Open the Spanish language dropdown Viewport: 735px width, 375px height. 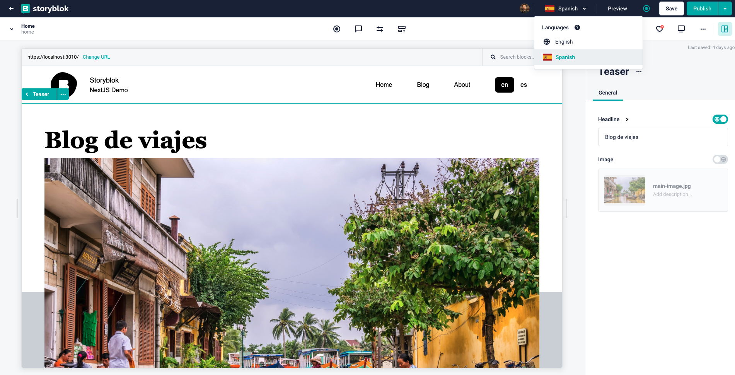point(566,8)
